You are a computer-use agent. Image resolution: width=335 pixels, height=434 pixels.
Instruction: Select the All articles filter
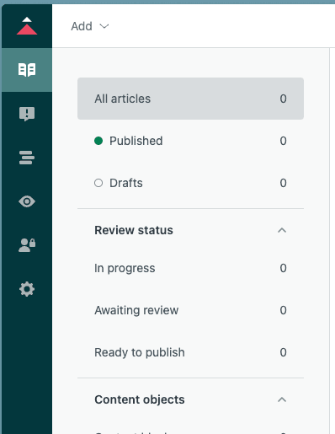pos(190,99)
